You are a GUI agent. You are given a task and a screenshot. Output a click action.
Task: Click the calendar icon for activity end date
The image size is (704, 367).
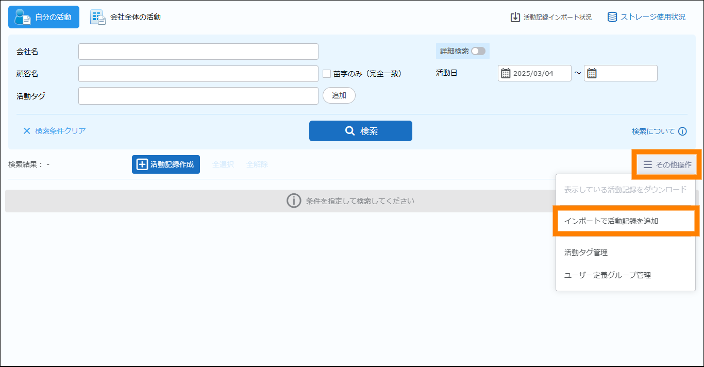point(592,73)
